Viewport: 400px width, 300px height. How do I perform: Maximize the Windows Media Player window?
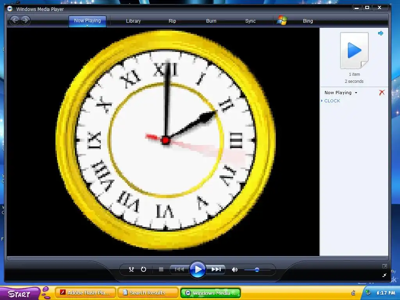coord(367,8)
